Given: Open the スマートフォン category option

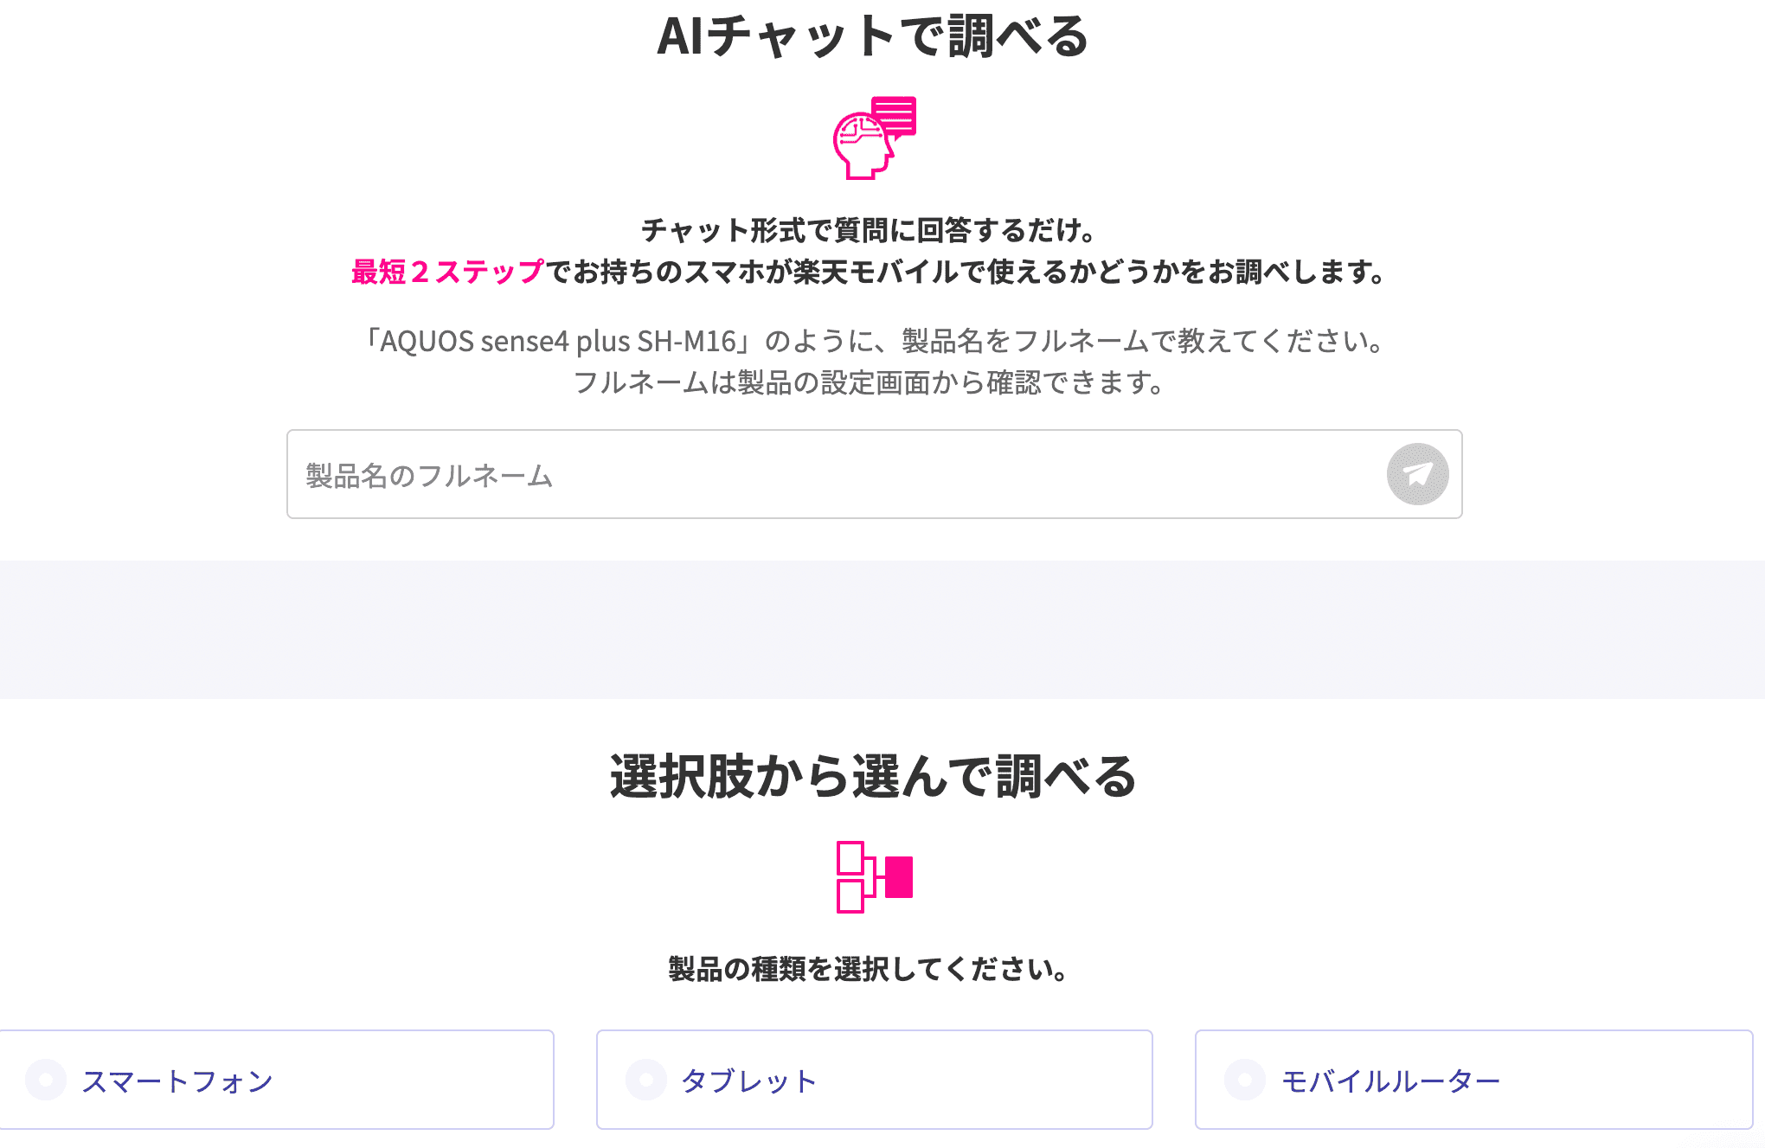Looking at the screenshot, I should point(277,1080).
